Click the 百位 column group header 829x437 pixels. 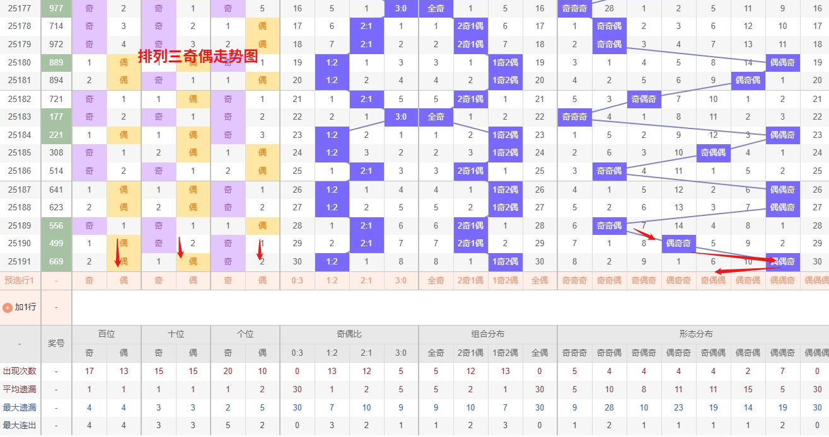[x=107, y=334]
